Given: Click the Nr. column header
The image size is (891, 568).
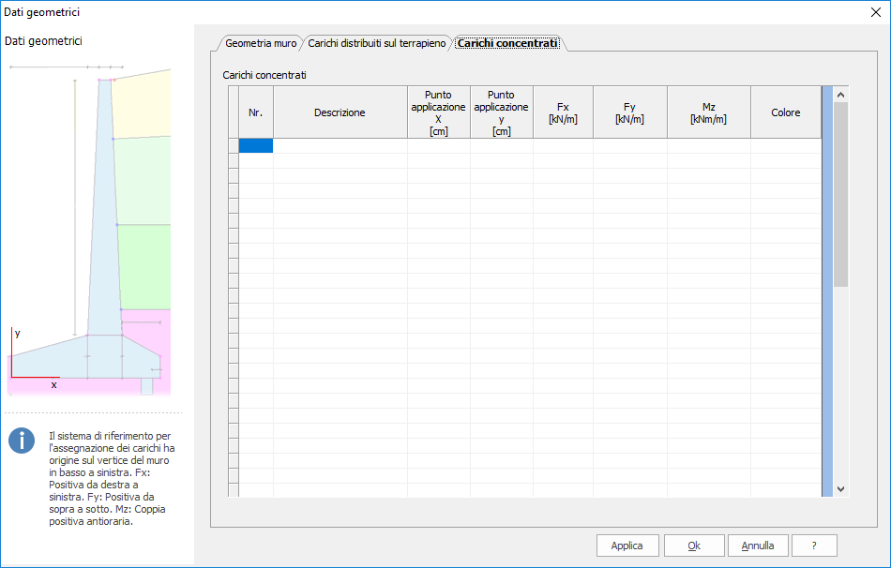Looking at the screenshot, I should coord(256,112).
